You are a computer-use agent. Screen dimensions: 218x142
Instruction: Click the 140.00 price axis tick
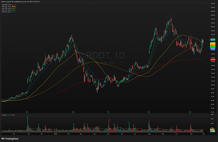tap(213, 69)
